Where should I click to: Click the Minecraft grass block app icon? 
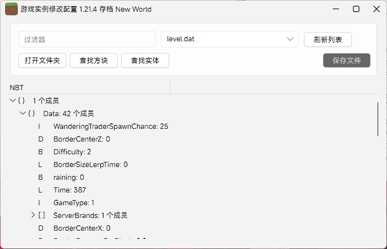tap(11, 9)
